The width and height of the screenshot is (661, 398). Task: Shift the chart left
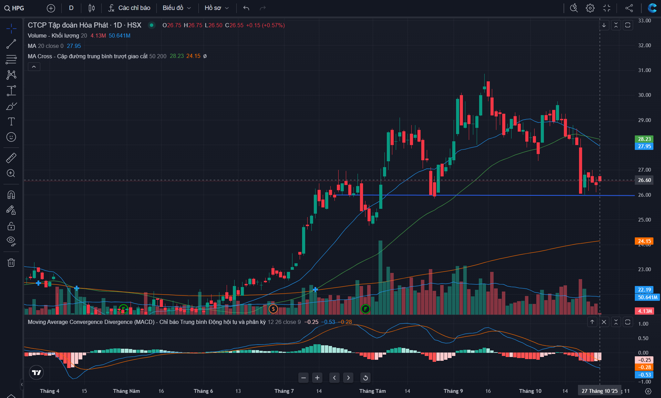(x=334, y=378)
